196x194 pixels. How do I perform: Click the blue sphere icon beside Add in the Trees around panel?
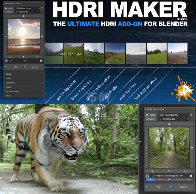click(x=147, y=187)
